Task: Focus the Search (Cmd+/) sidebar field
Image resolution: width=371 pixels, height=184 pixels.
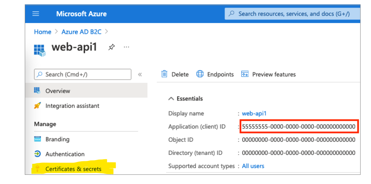Action: coord(83,74)
